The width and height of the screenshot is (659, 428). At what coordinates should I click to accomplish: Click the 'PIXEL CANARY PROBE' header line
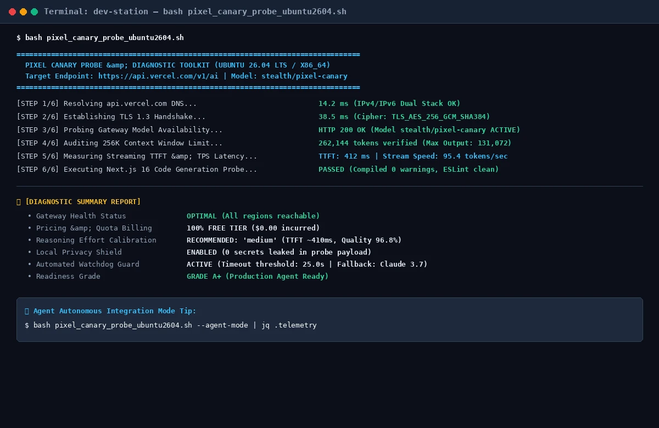coord(177,65)
